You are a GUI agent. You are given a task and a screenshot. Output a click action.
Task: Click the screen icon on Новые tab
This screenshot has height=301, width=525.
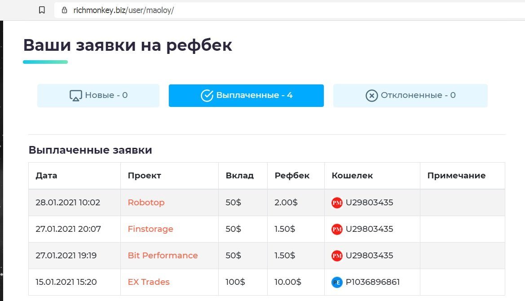(75, 95)
